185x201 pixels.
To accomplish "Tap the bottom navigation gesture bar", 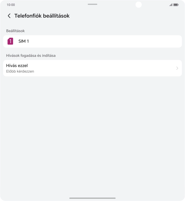I will [92, 198].
